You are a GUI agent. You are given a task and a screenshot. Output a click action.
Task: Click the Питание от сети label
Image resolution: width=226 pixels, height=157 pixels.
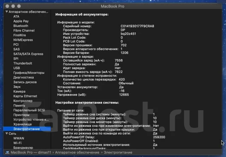[x=71, y=111]
